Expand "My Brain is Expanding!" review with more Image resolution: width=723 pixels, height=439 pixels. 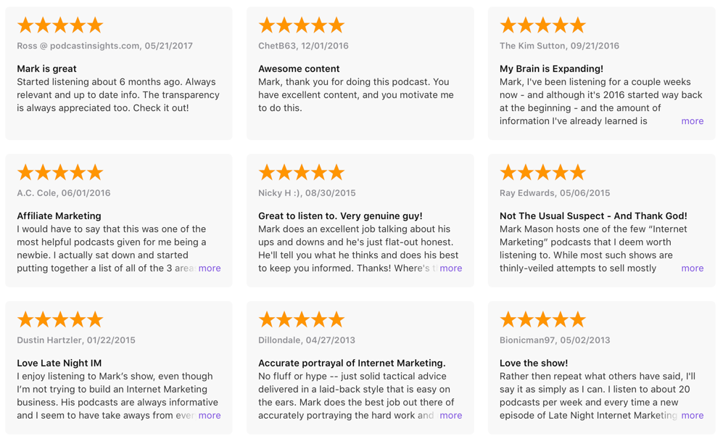coord(692,121)
